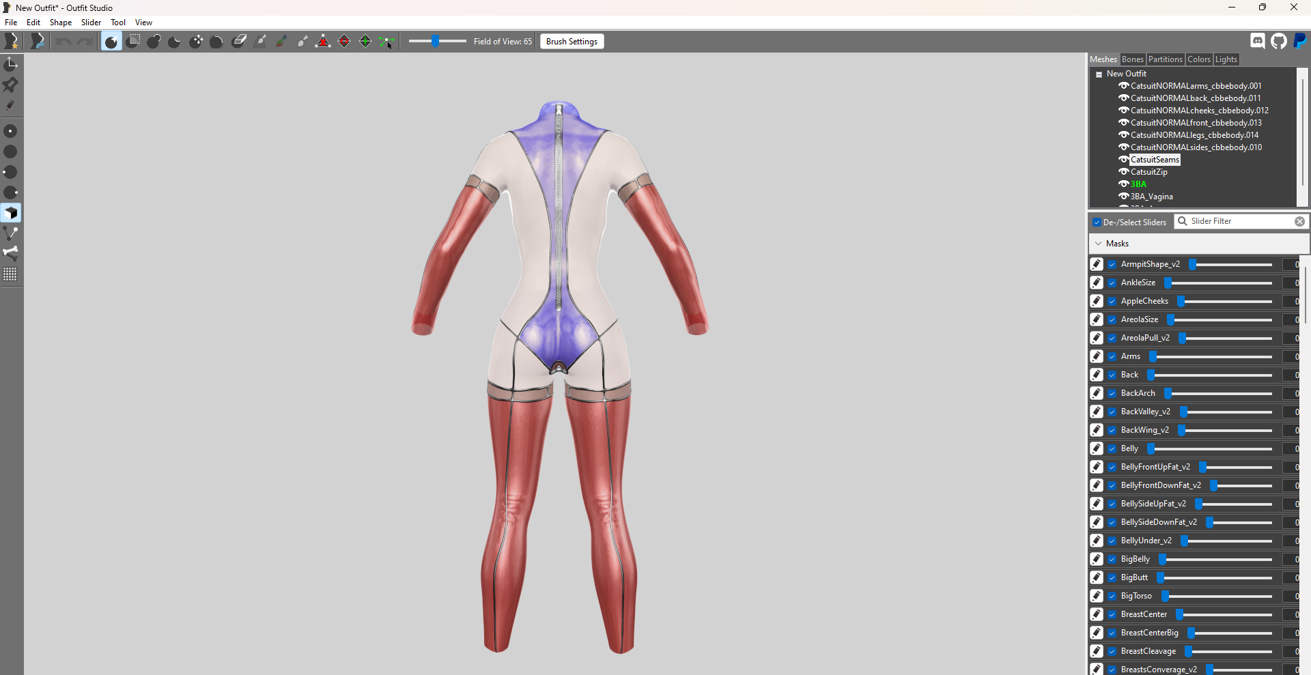The width and height of the screenshot is (1311, 675).
Task: Activate the Weight paint brush
Action: tap(260, 41)
